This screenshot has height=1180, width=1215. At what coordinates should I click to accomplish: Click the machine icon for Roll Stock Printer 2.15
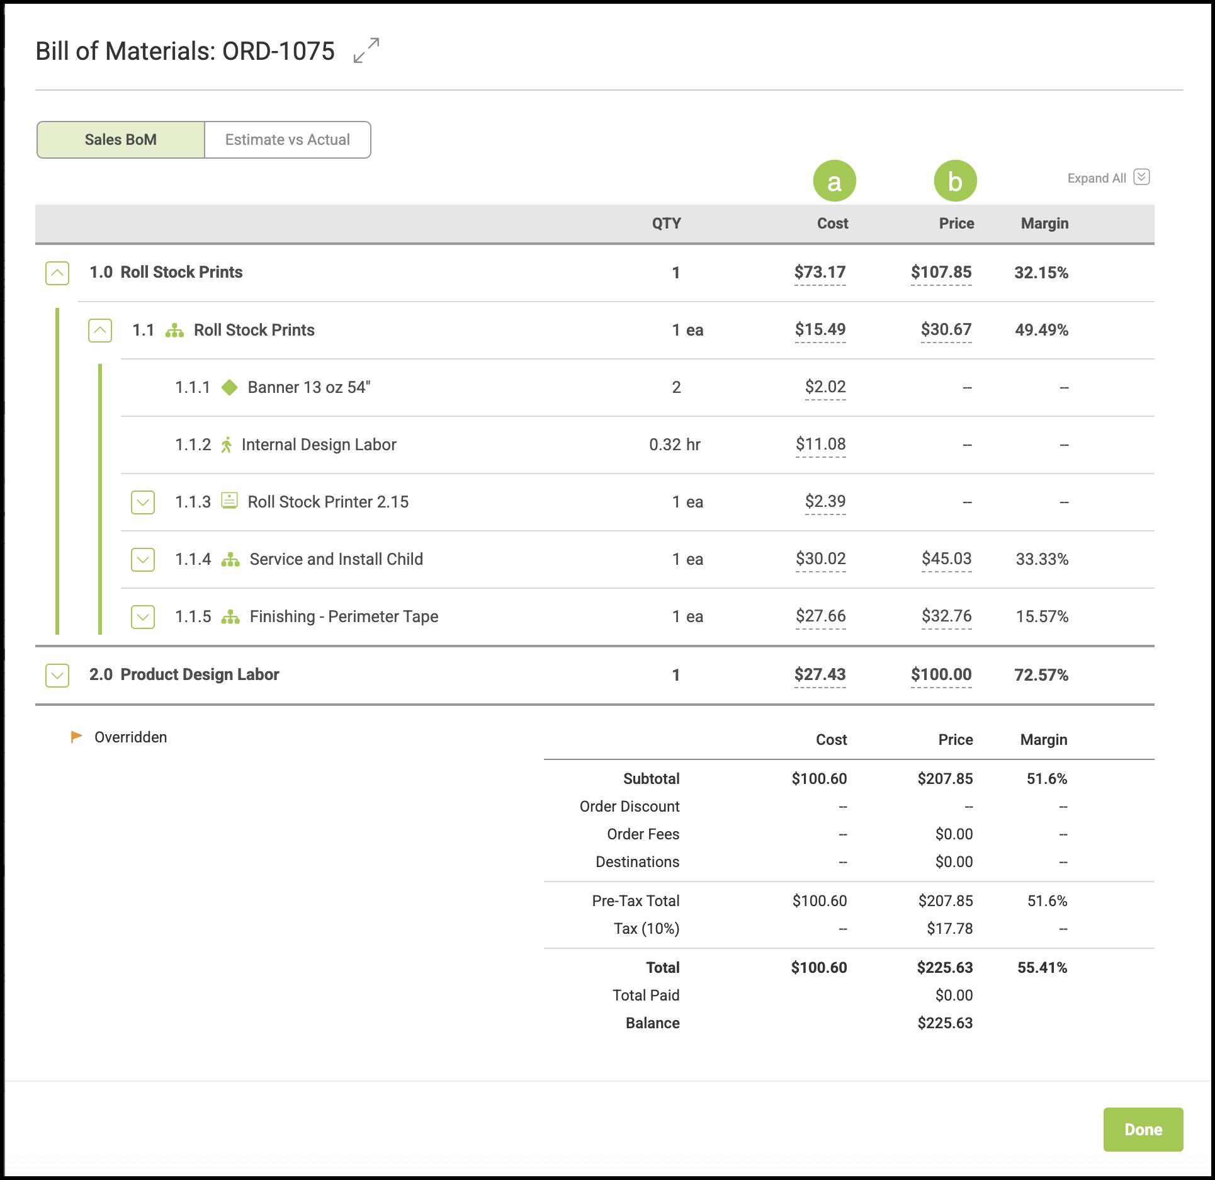[x=230, y=501]
